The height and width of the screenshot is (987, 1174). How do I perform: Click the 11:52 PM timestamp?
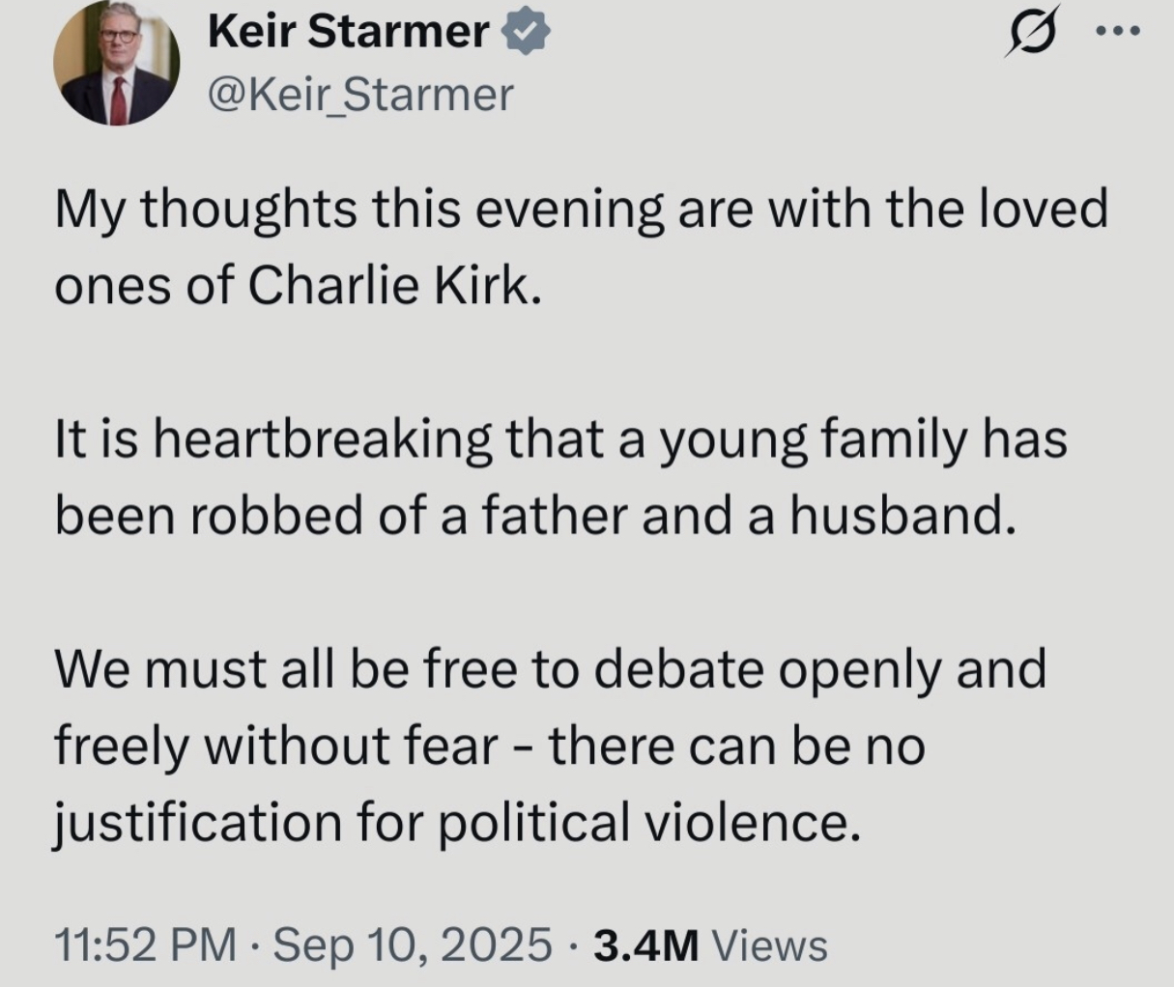145,945
